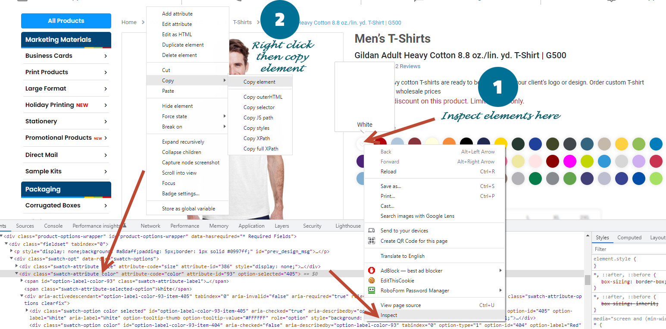Open the Application tab

(x=251, y=226)
